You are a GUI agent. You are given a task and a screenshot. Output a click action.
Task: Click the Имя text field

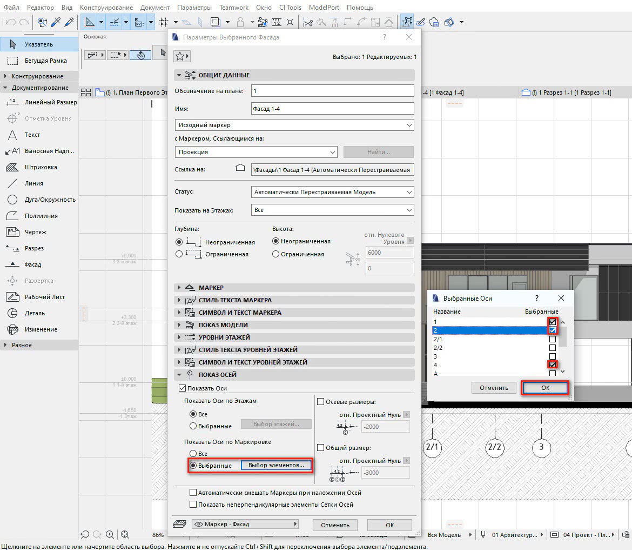click(x=332, y=109)
